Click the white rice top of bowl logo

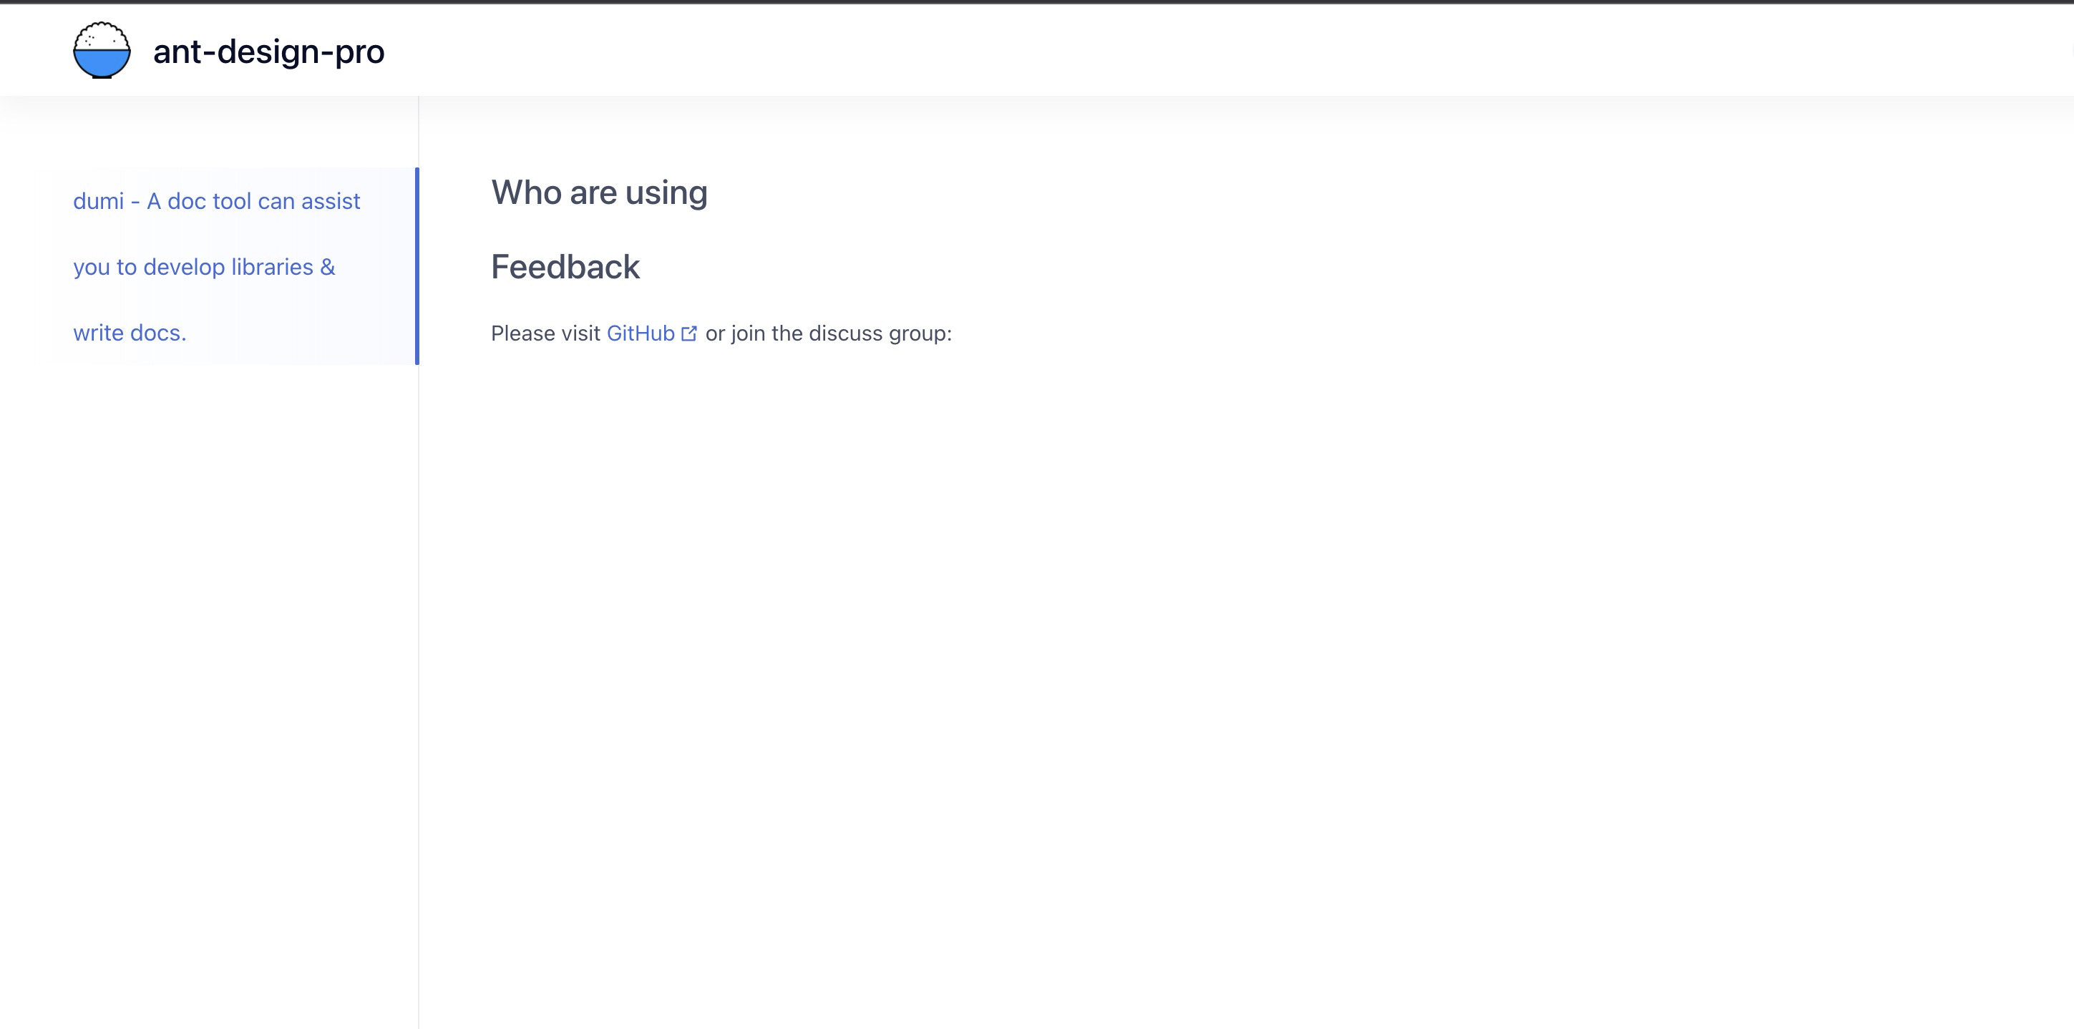point(102,36)
